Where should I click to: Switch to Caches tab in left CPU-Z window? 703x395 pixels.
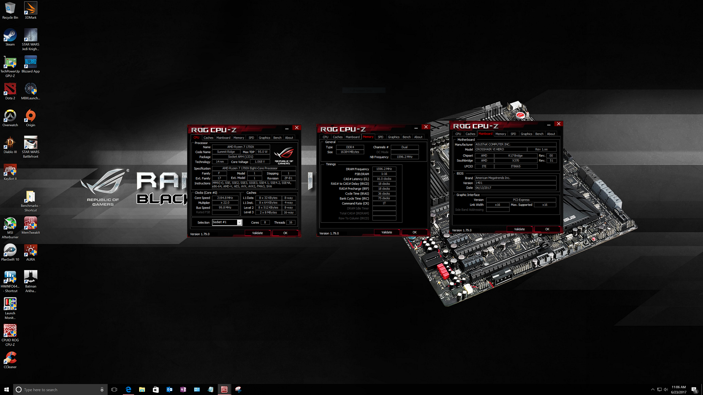point(208,138)
